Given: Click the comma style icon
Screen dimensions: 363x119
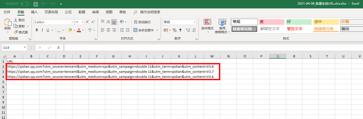Looking at the screenshot, I should [x=180, y=30].
